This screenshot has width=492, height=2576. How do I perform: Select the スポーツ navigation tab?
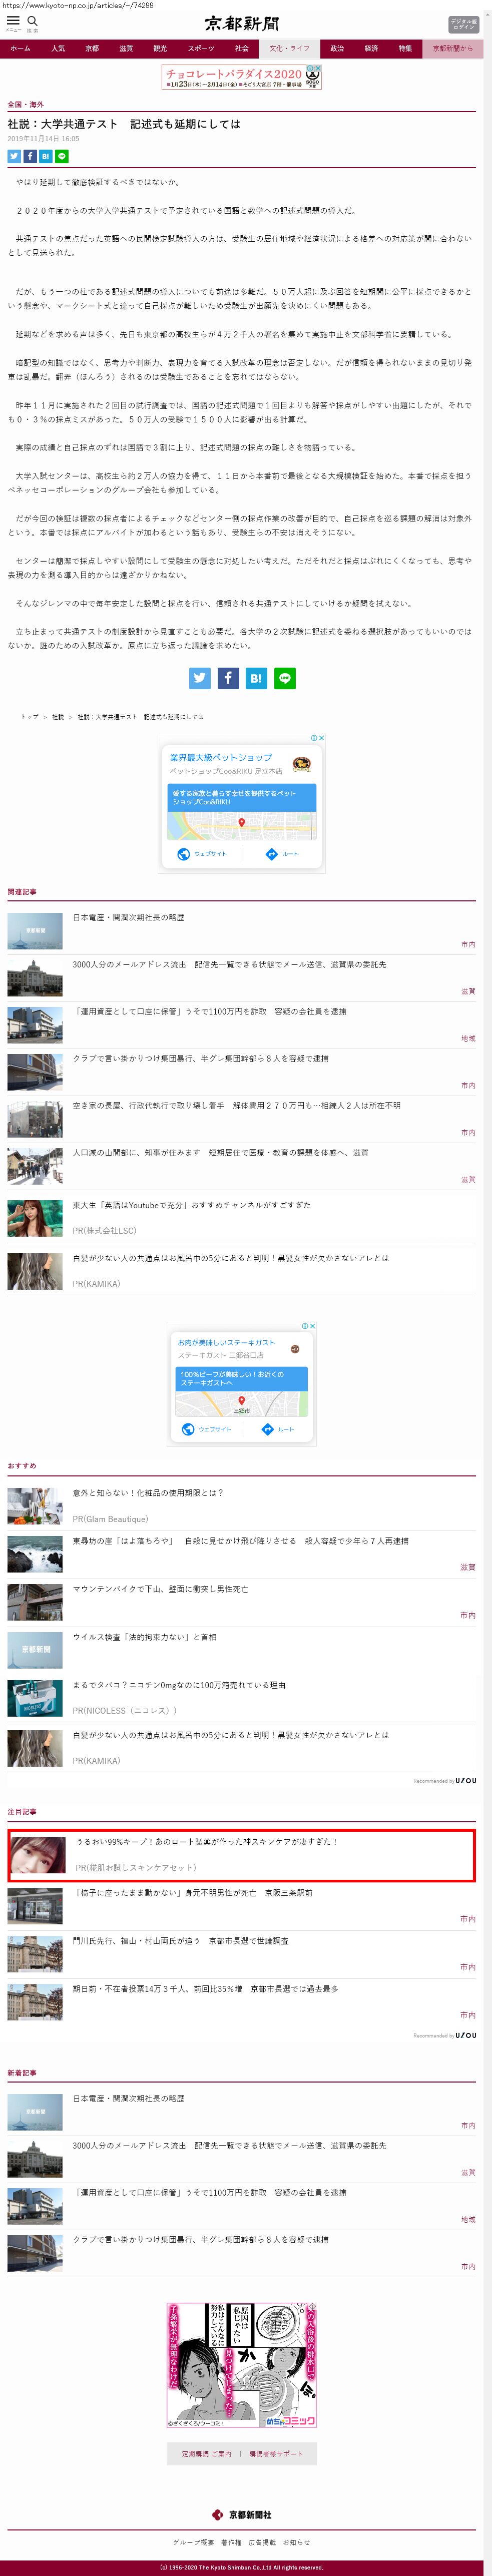point(200,48)
